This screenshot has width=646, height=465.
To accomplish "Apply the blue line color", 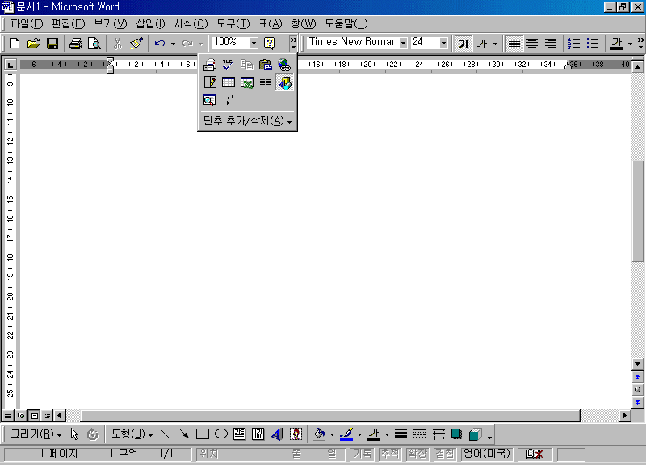I will [347, 434].
